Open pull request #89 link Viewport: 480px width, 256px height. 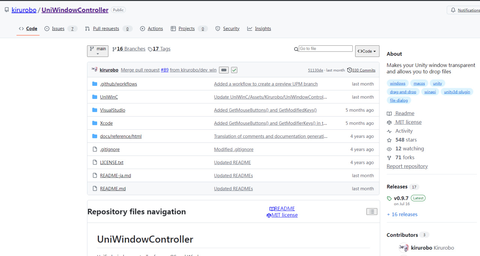click(x=165, y=70)
